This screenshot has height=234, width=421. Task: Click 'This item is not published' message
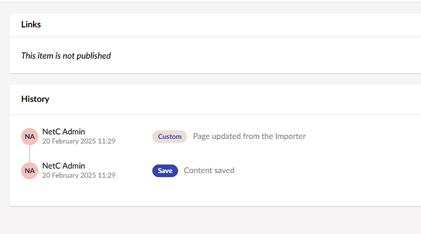66,55
